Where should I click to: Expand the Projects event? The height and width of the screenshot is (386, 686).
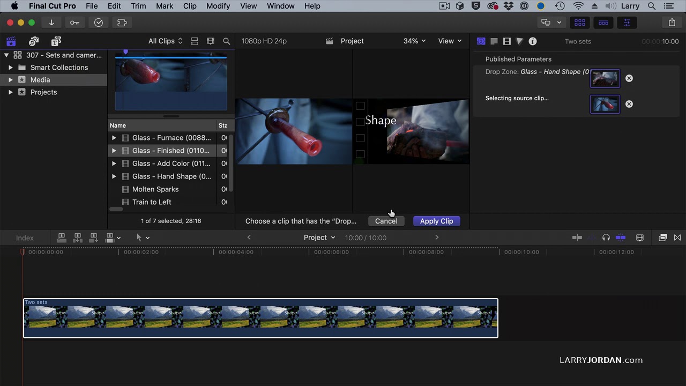point(10,92)
